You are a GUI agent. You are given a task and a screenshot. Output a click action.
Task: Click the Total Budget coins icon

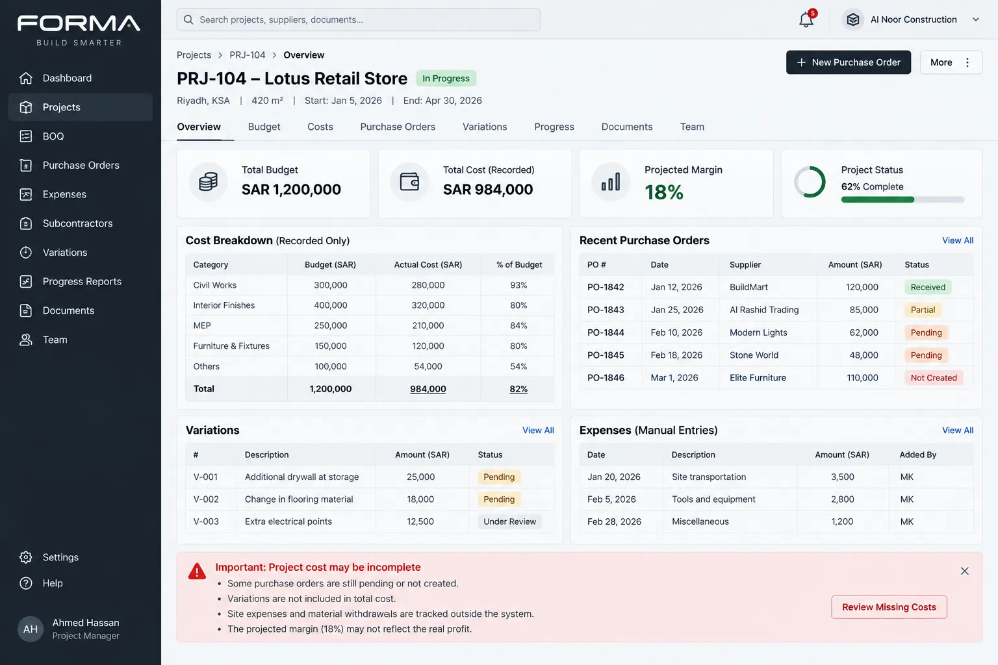click(208, 182)
